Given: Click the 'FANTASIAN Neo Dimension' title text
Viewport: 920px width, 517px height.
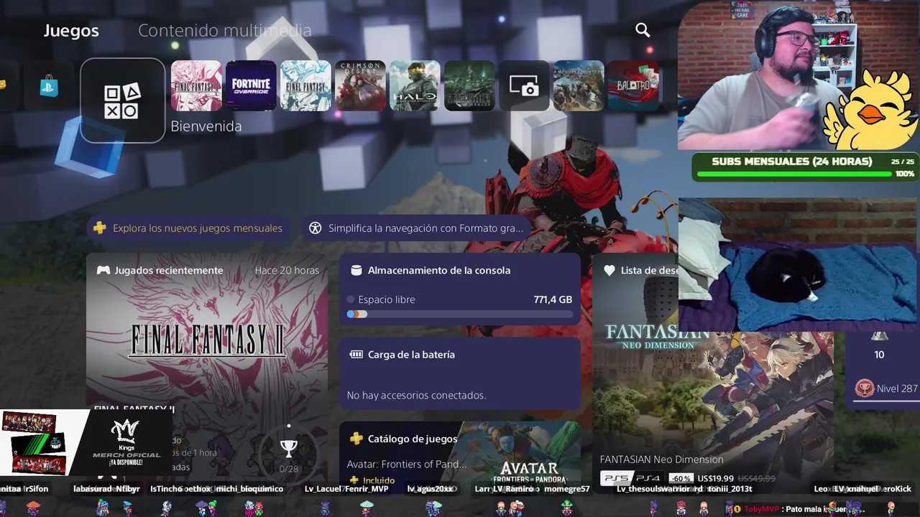Looking at the screenshot, I should 662,460.
